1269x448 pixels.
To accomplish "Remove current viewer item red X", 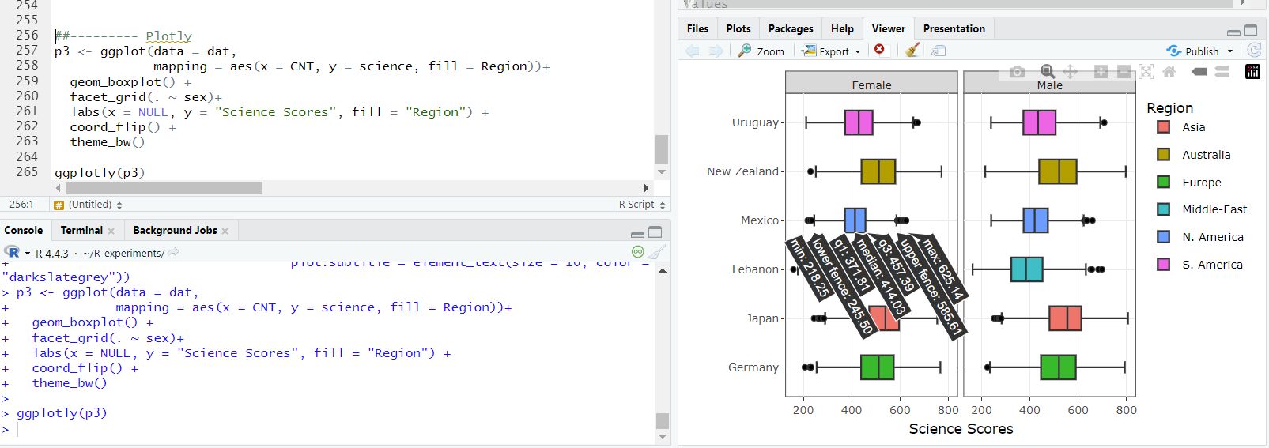I will (x=879, y=50).
